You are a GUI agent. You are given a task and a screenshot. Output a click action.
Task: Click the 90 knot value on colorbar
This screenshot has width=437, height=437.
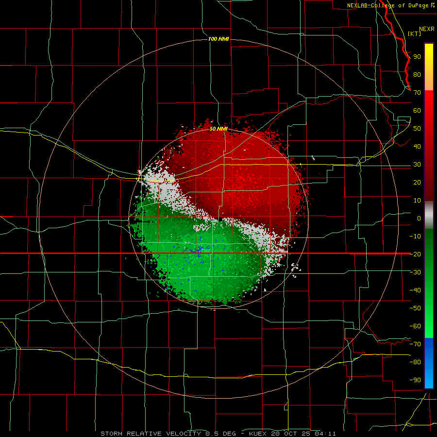click(417, 57)
